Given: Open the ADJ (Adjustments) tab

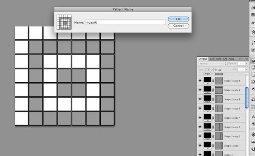Looking at the screenshot, I should click(231, 59).
